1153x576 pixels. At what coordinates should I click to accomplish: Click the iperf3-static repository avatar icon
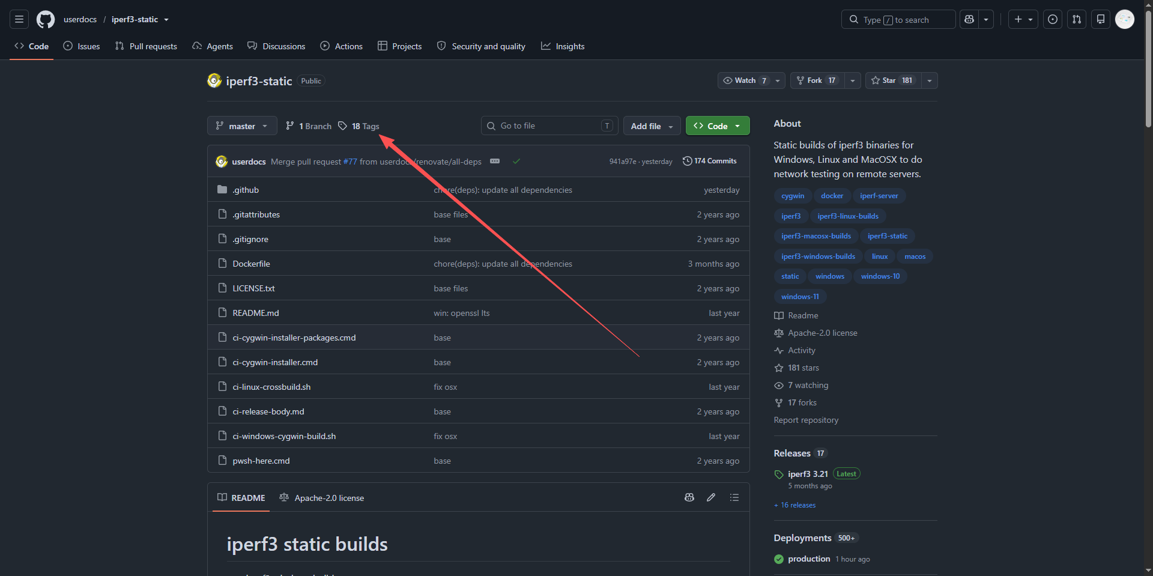coord(214,80)
